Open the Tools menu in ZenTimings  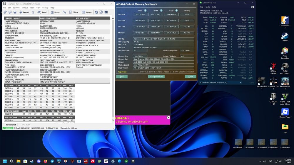207,7
